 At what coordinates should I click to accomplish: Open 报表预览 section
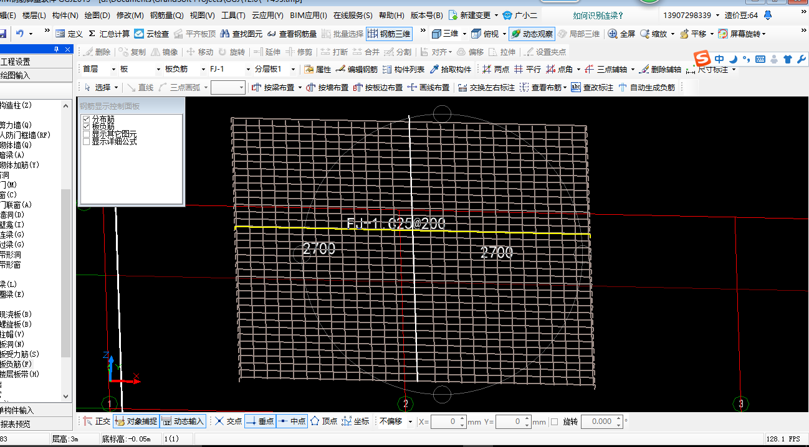tap(36, 424)
